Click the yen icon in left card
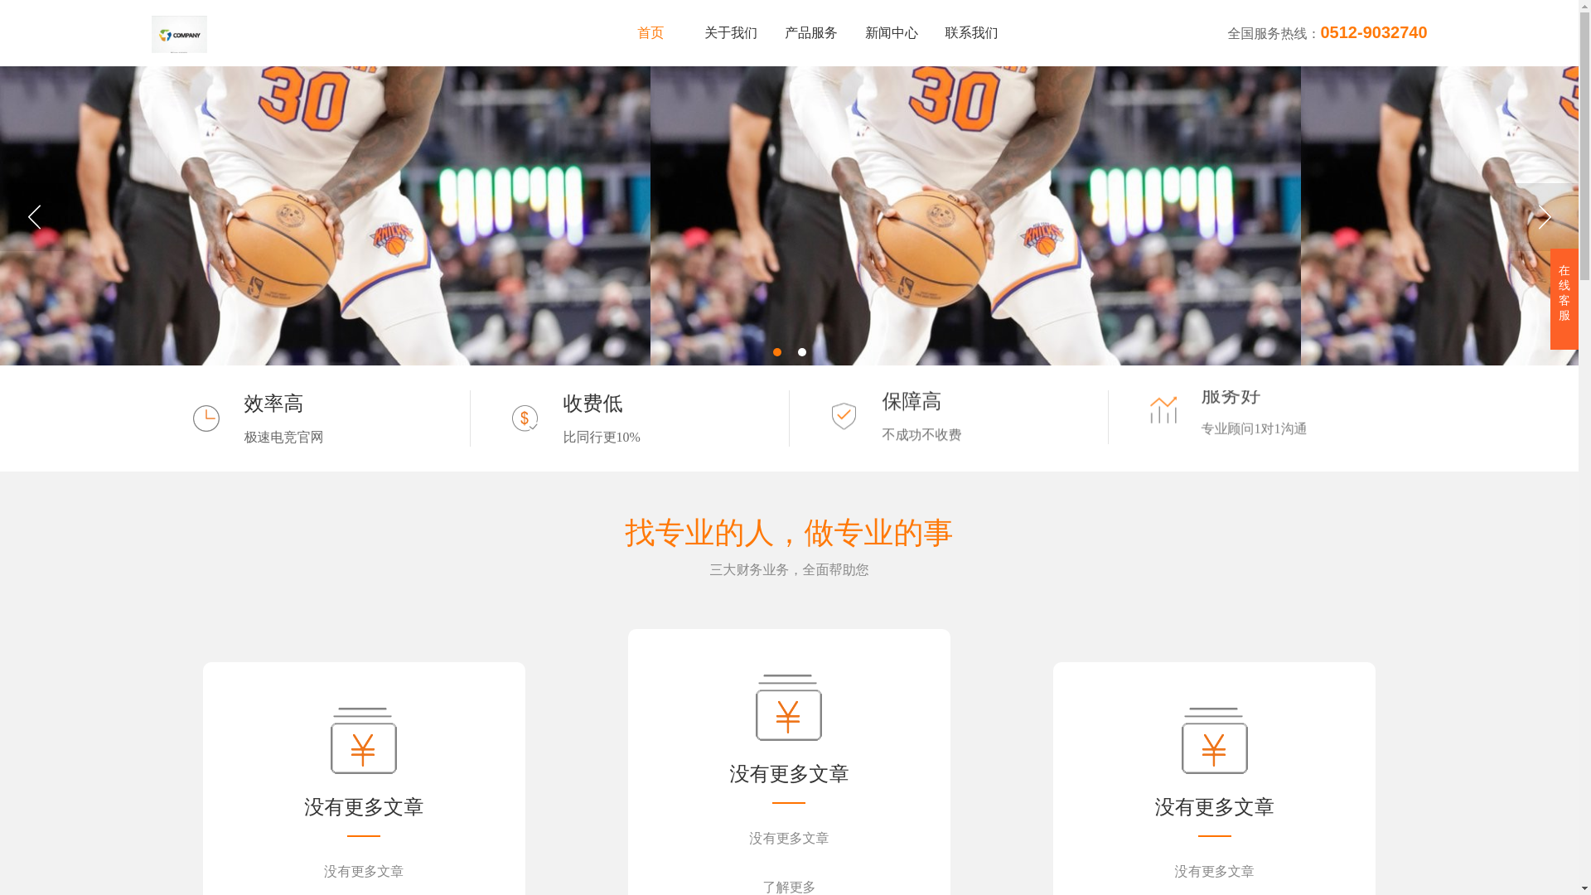Image resolution: width=1591 pixels, height=895 pixels. [x=364, y=740]
